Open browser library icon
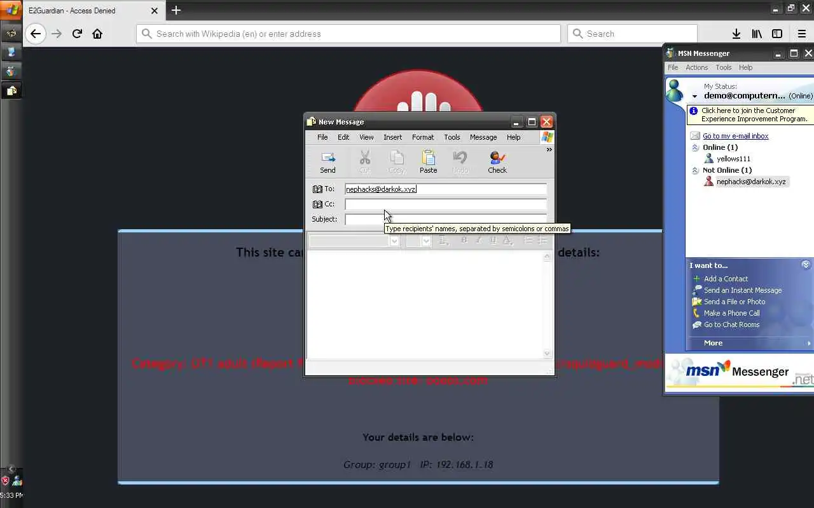The image size is (814, 508). click(x=757, y=34)
